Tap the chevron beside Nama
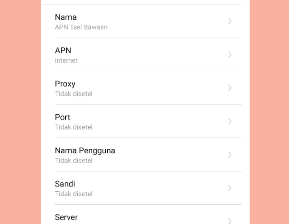This screenshot has height=224, width=289. point(229,21)
